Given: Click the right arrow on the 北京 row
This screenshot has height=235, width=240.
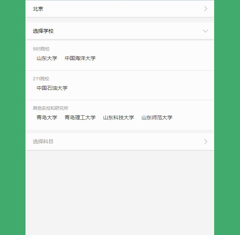Looking at the screenshot, I should coord(206,9).
